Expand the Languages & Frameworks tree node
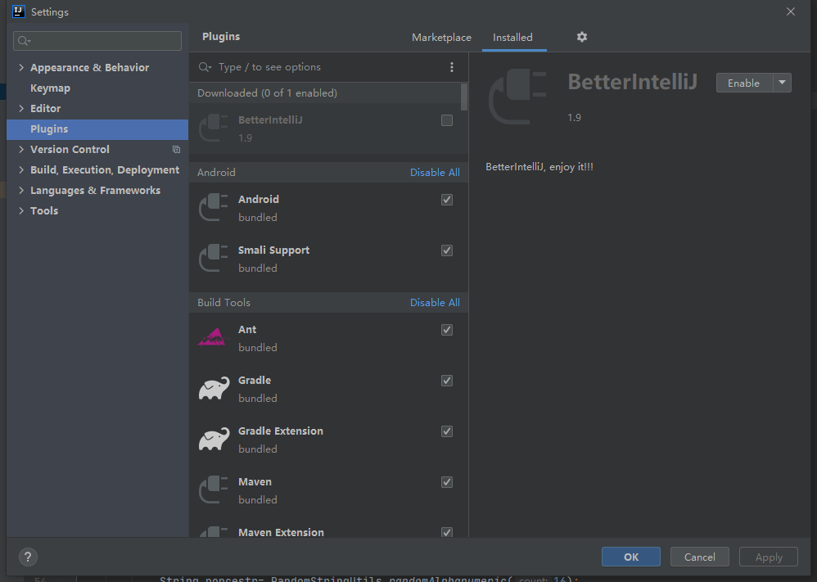Screen dimensions: 817x582 point(21,191)
